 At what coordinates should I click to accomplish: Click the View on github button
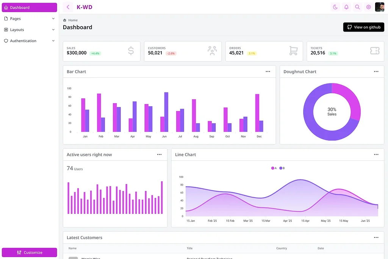click(363, 27)
